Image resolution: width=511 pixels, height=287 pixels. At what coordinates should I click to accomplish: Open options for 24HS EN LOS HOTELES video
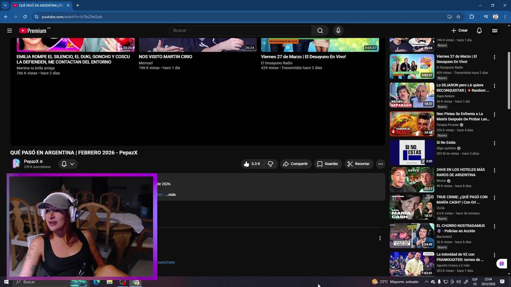coord(494,171)
